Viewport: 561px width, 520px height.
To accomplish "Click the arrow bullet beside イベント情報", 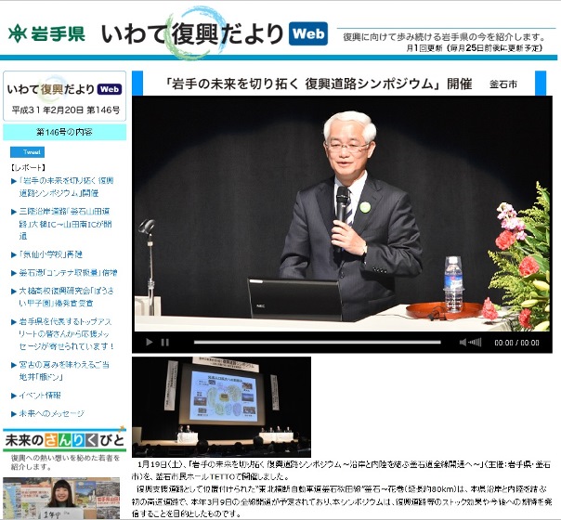I will coord(14,396).
